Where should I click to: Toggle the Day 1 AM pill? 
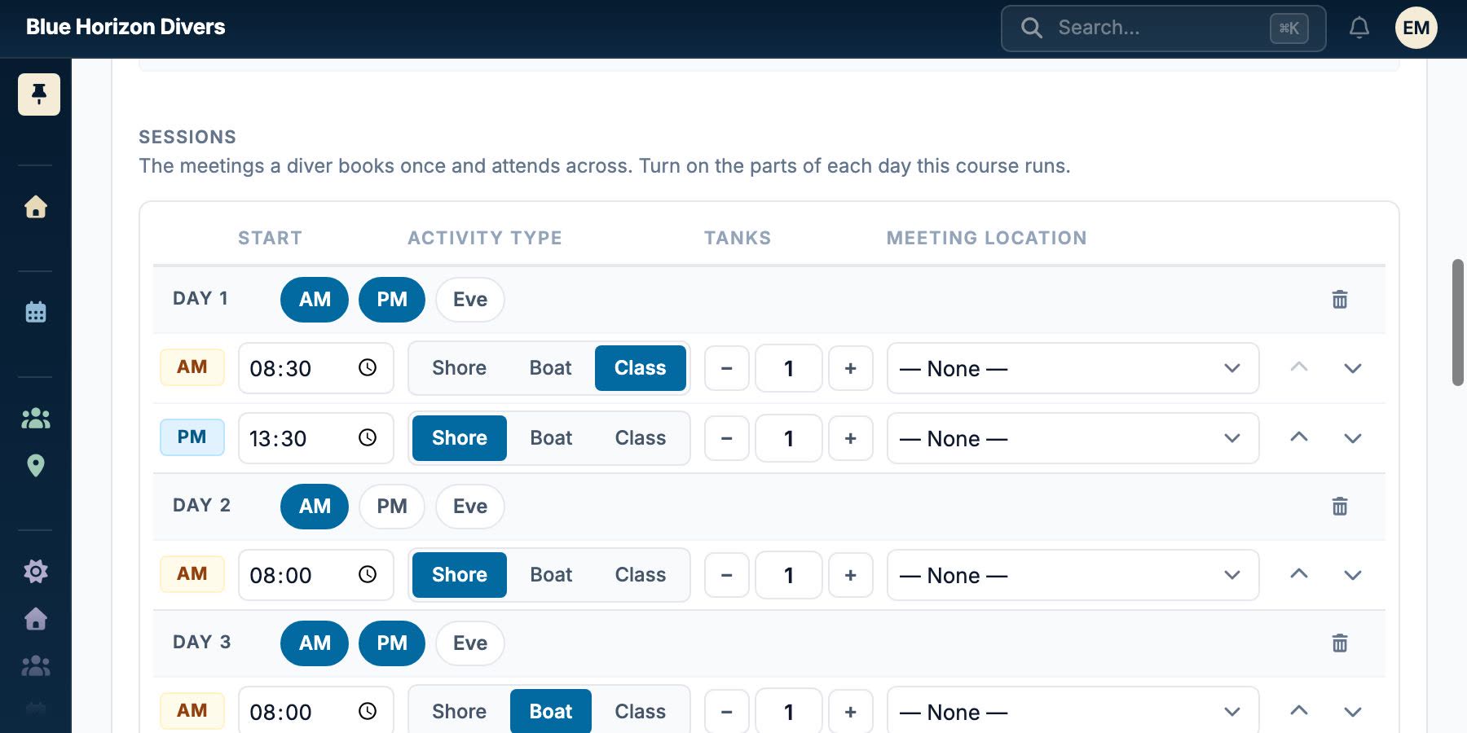point(315,300)
